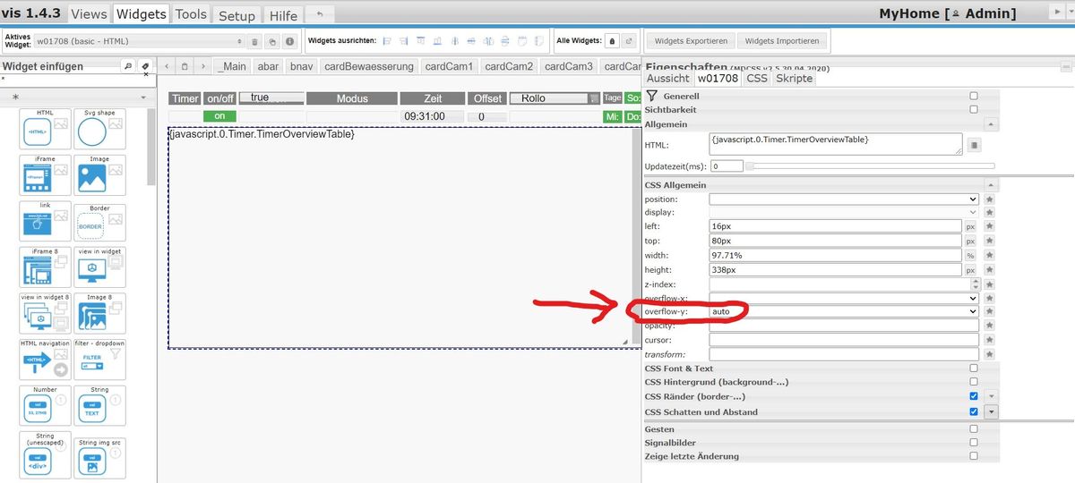Screen dimensions: 1075x483
Task: Open the overflow-x dropdown
Action: 844,297
